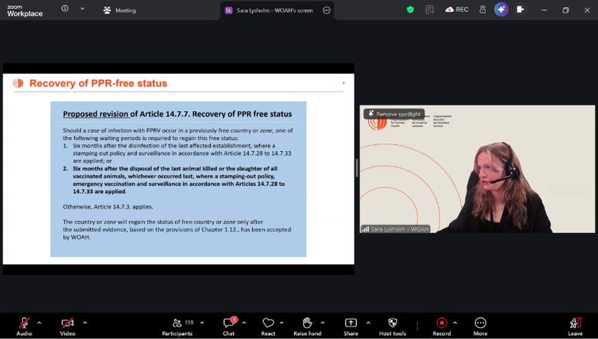Open the More options menu
The height and width of the screenshot is (339, 598).
[x=480, y=325]
